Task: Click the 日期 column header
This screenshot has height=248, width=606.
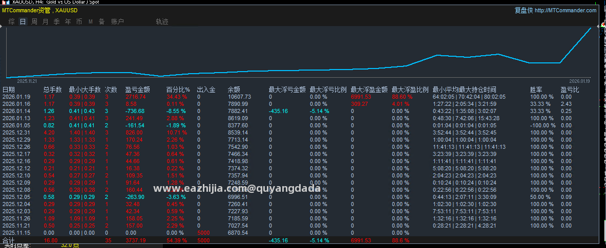Action: (x=9, y=89)
